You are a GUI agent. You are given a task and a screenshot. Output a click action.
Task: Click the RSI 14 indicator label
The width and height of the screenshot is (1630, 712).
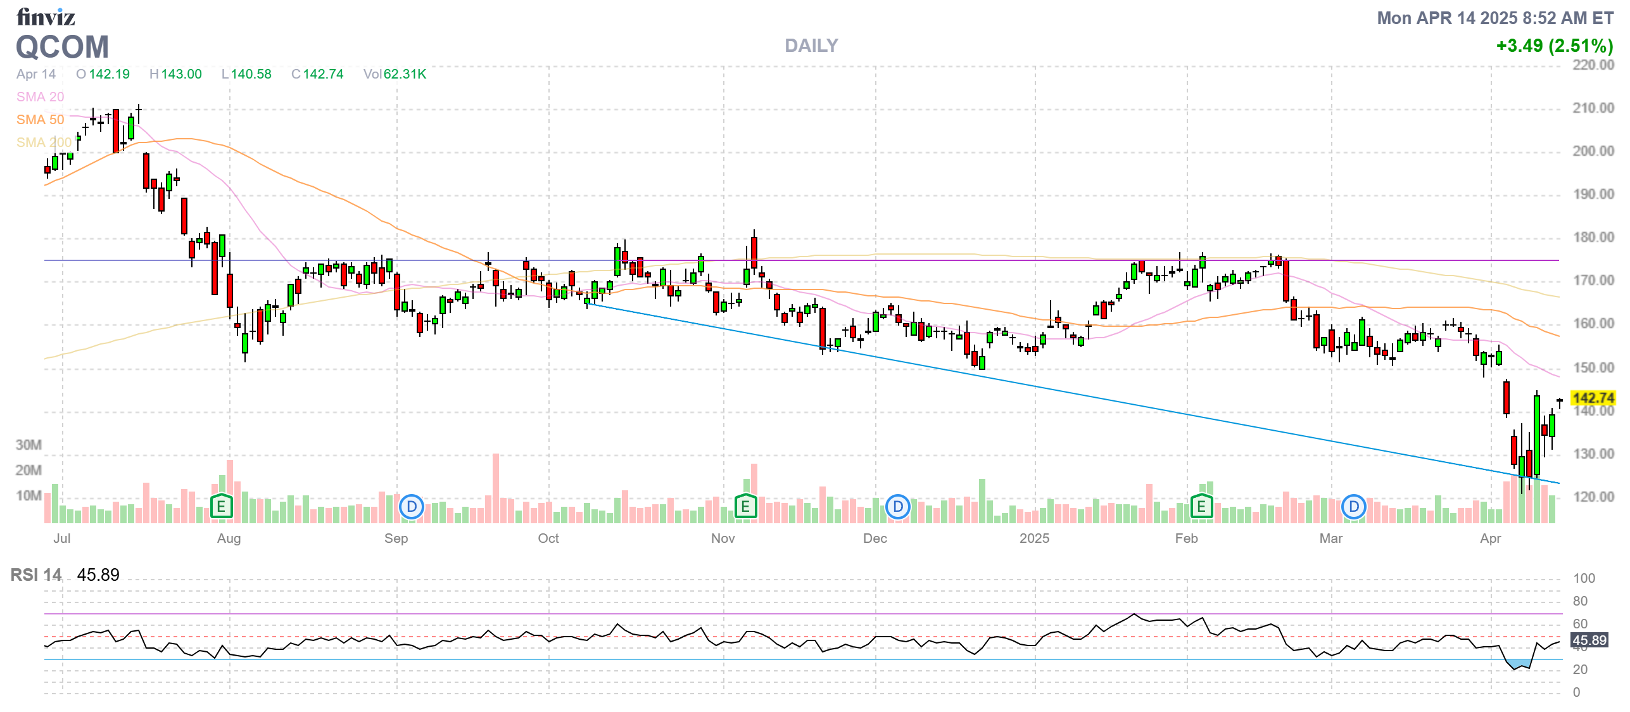pyautogui.click(x=36, y=575)
